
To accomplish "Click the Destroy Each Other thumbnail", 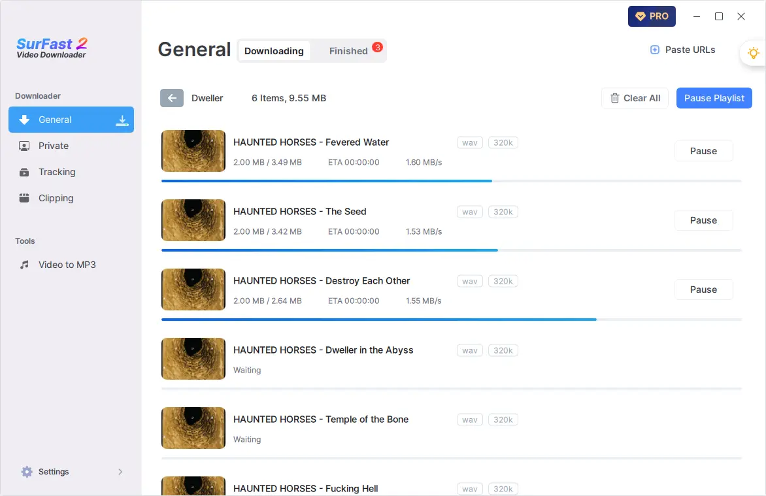I will pyautogui.click(x=193, y=289).
